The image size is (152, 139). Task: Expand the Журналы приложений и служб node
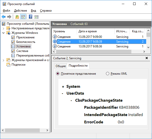(3, 60)
